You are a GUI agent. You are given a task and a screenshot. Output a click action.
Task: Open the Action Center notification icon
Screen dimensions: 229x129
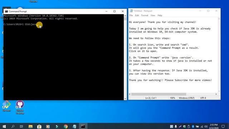tap(223, 126)
